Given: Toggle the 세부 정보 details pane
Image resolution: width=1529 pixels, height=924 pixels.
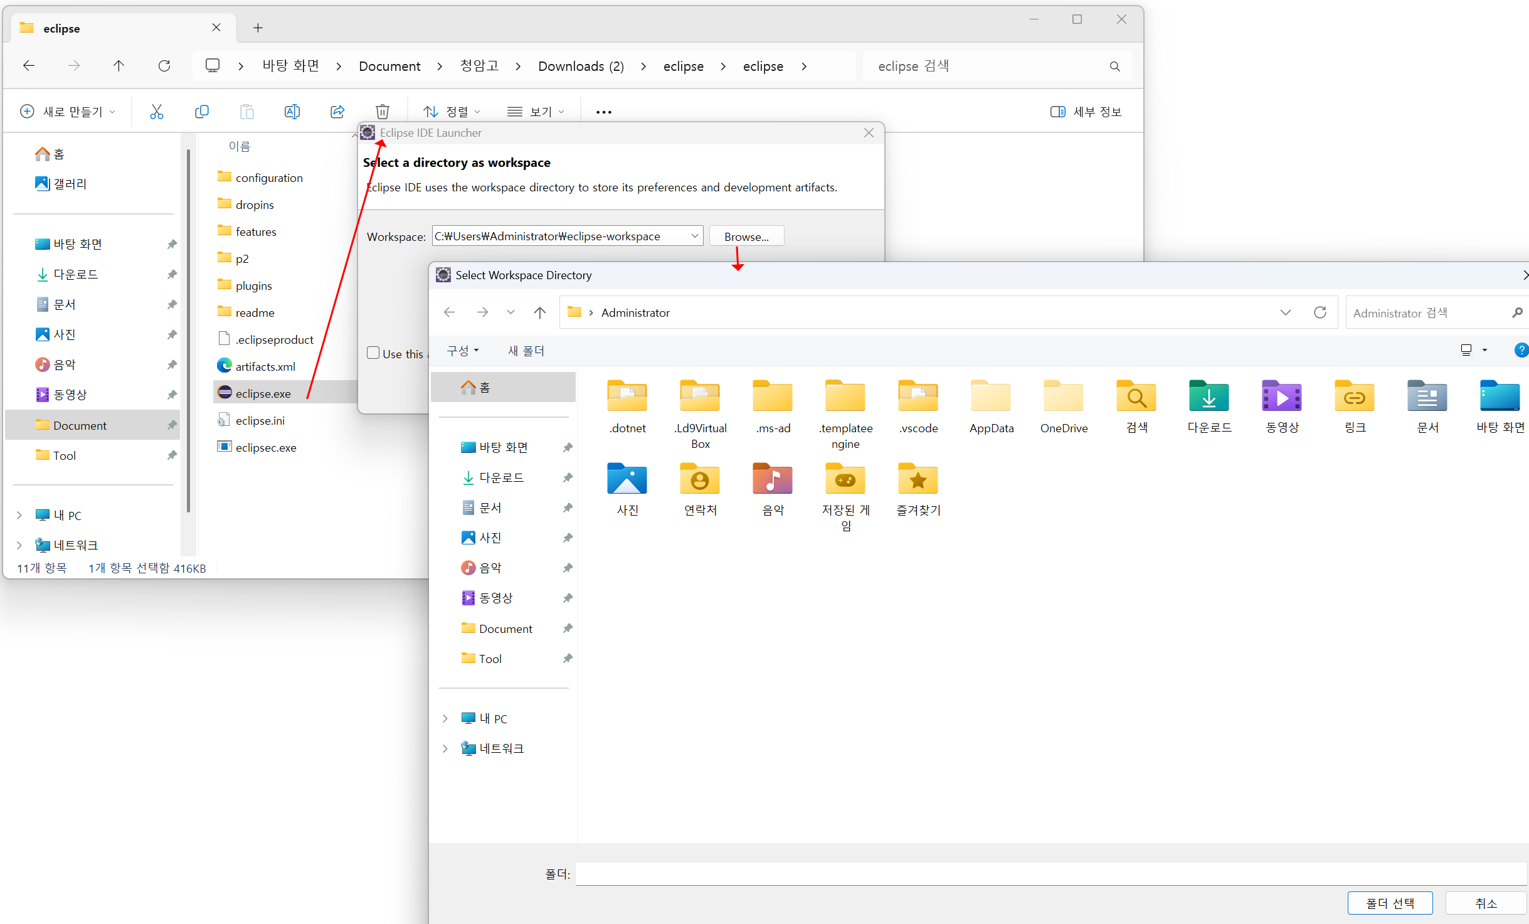Looking at the screenshot, I should tap(1086, 112).
